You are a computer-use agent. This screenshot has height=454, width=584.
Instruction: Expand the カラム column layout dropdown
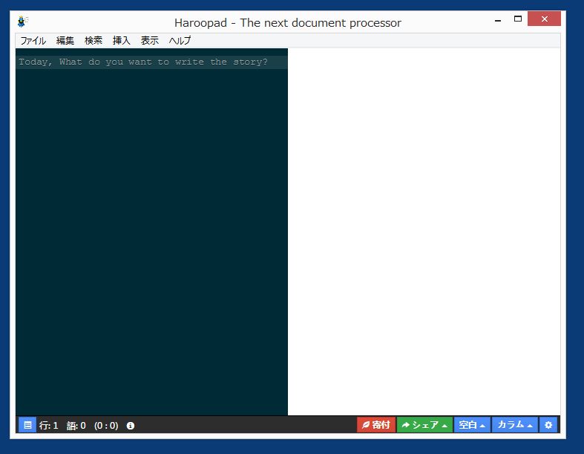click(515, 425)
